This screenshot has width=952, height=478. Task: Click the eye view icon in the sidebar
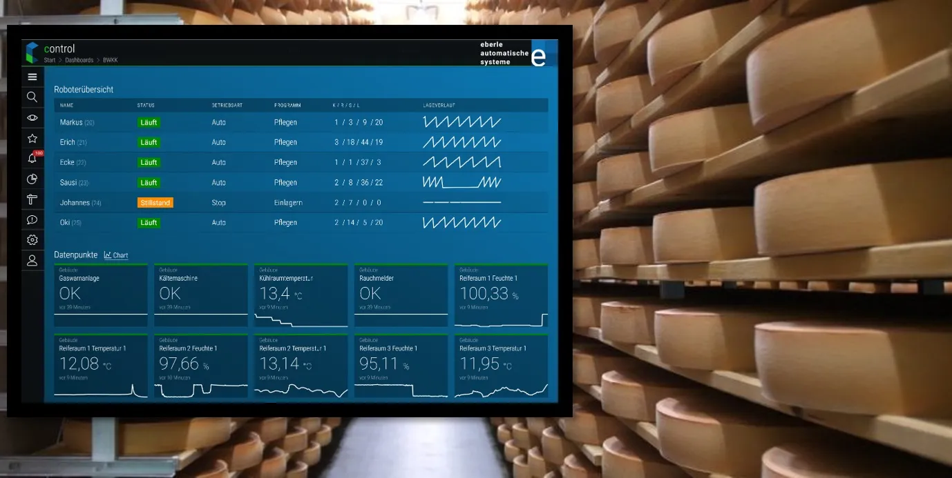click(x=32, y=118)
